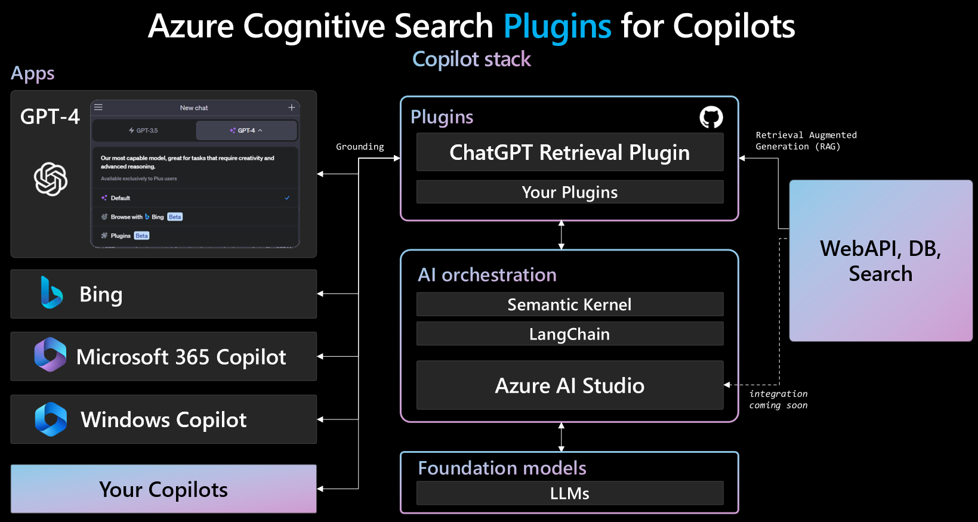Choose the Plugins Beta option
This screenshot has height=522, width=978.
tap(195, 236)
